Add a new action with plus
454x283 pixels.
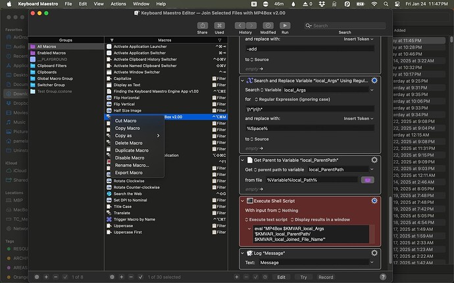pos(237,277)
